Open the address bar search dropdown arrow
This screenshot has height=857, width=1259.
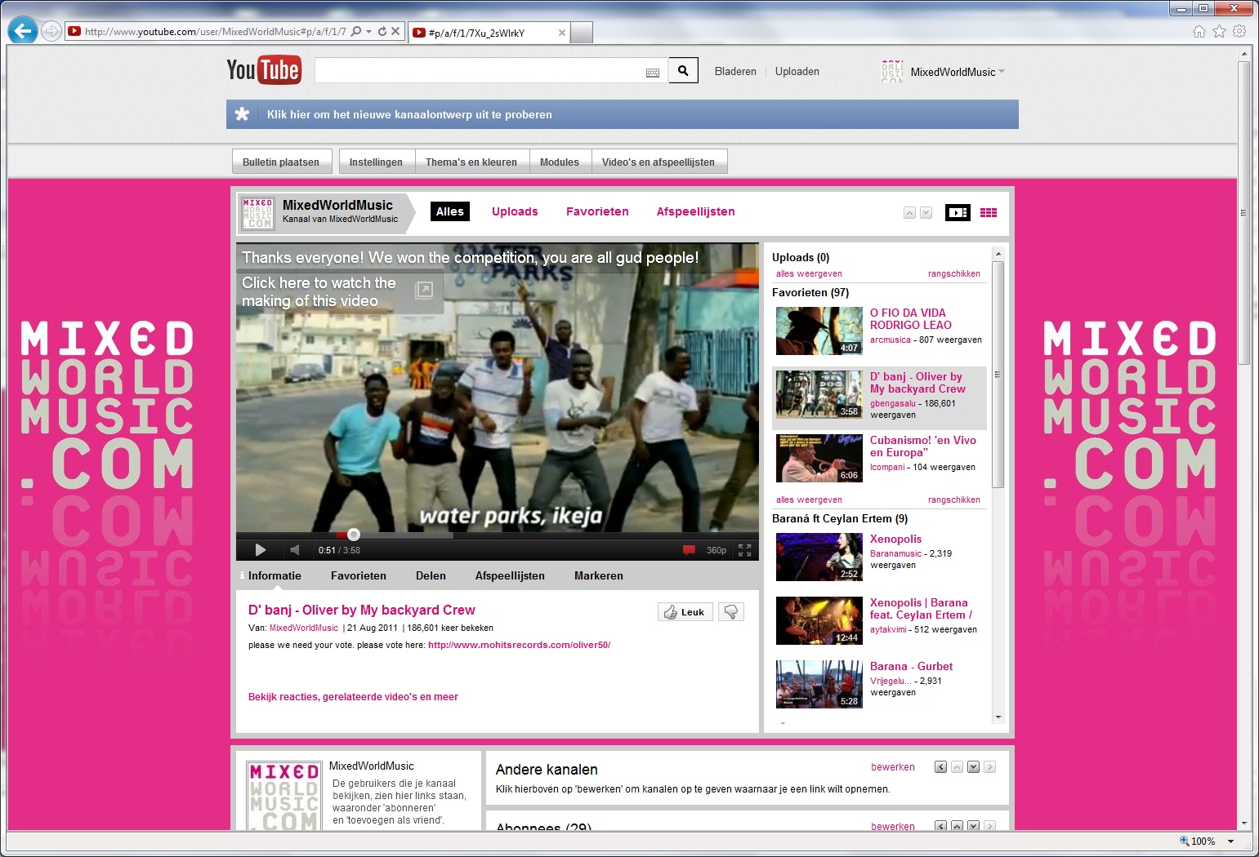coord(369,31)
